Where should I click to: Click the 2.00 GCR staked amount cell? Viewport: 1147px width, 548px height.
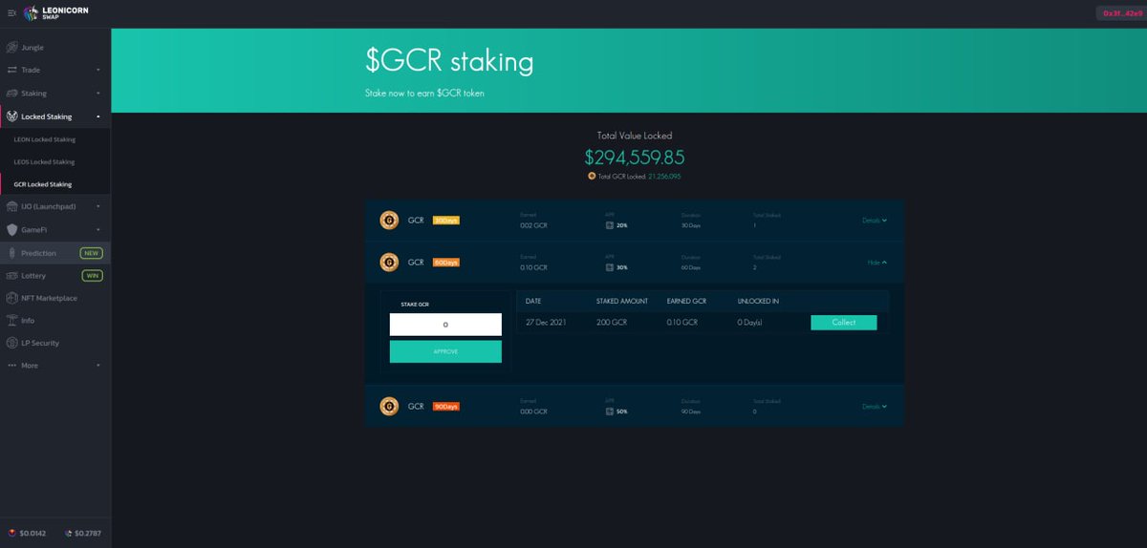(612, 323)
